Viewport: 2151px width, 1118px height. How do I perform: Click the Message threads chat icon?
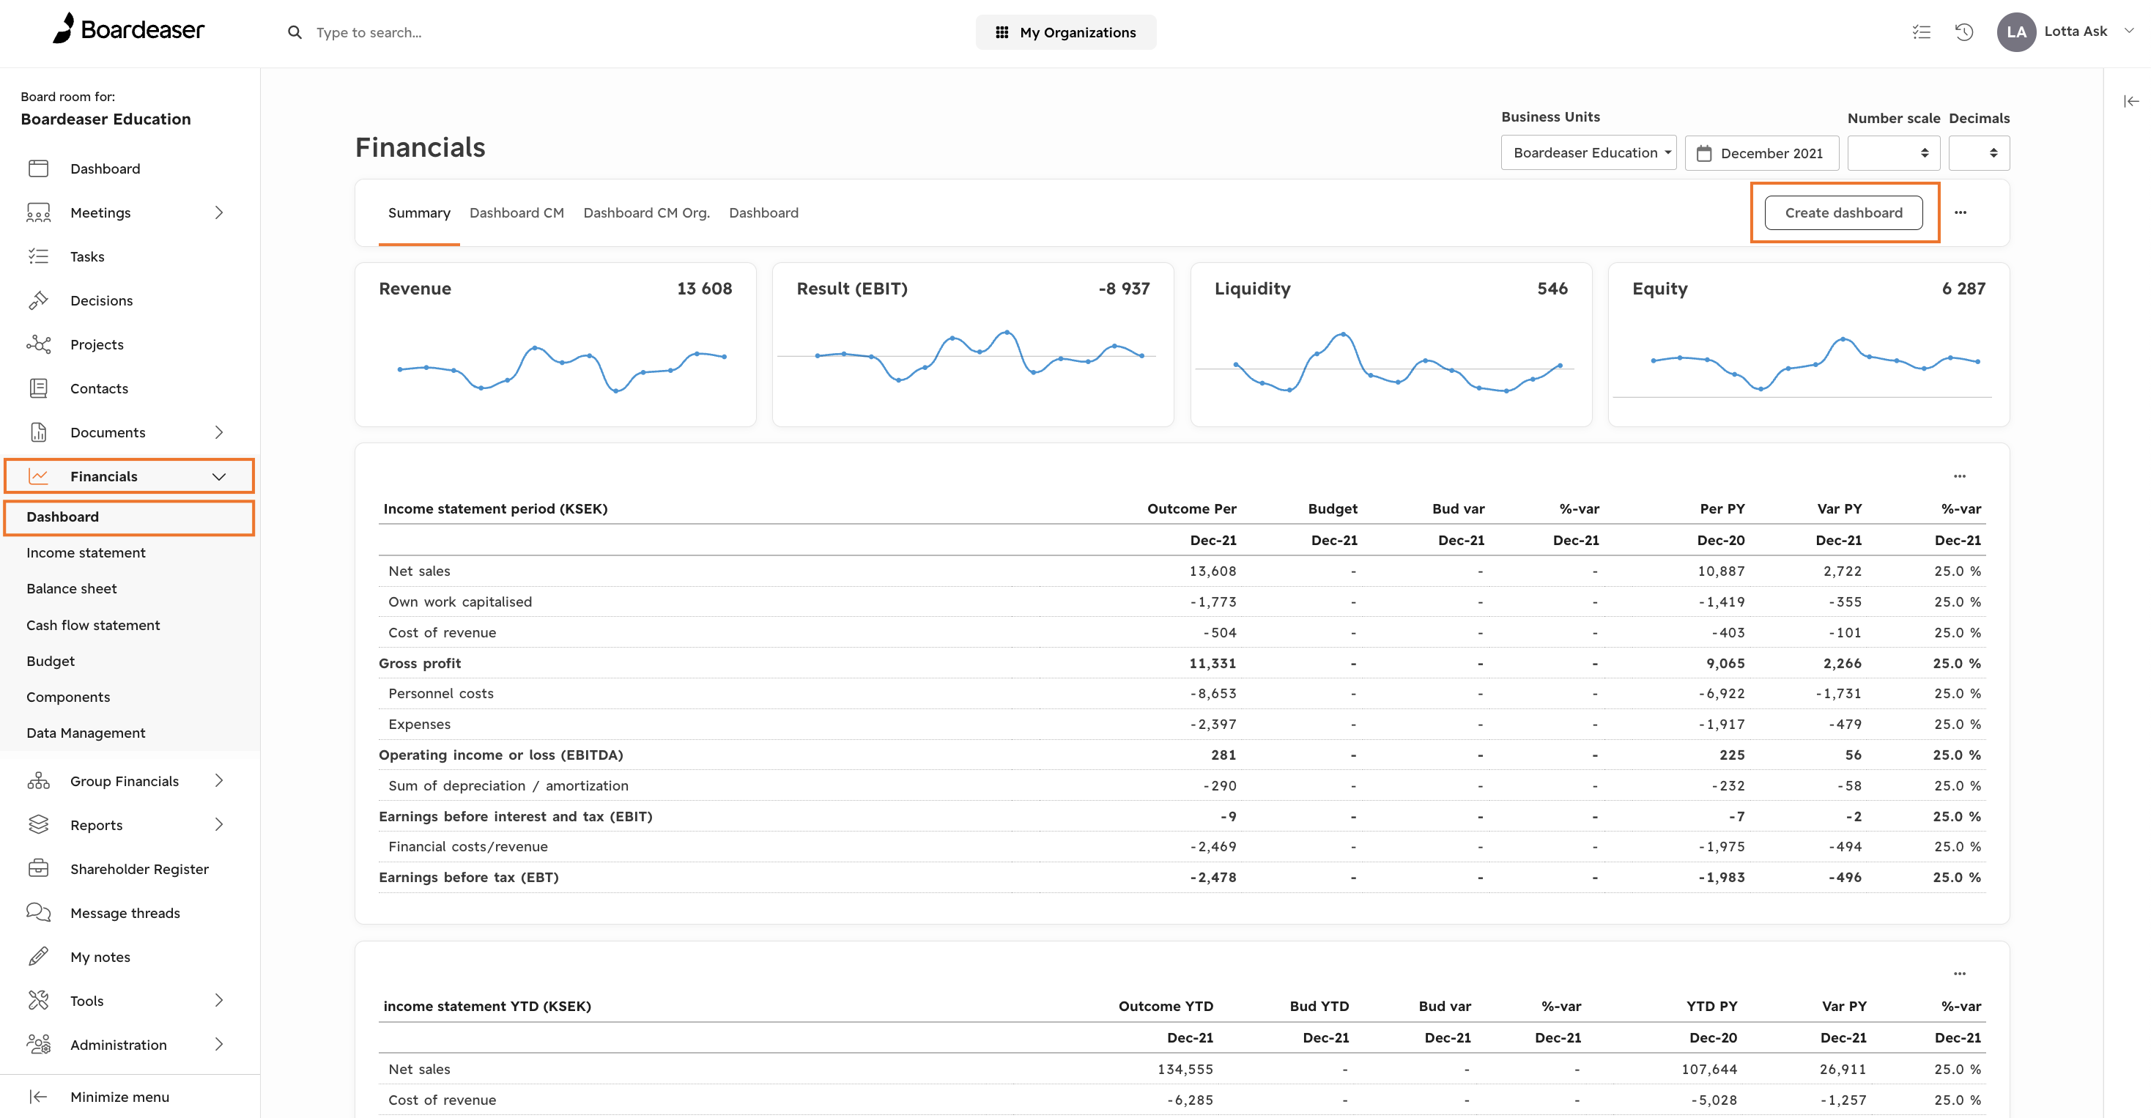(38, 913)
